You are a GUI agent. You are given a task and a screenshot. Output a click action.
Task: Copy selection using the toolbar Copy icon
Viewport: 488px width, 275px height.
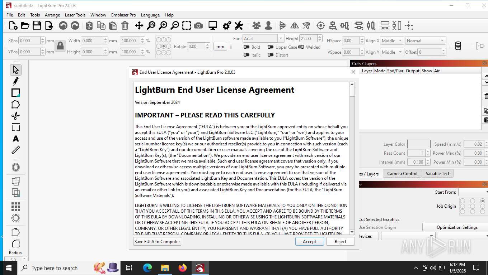[101, 25]
